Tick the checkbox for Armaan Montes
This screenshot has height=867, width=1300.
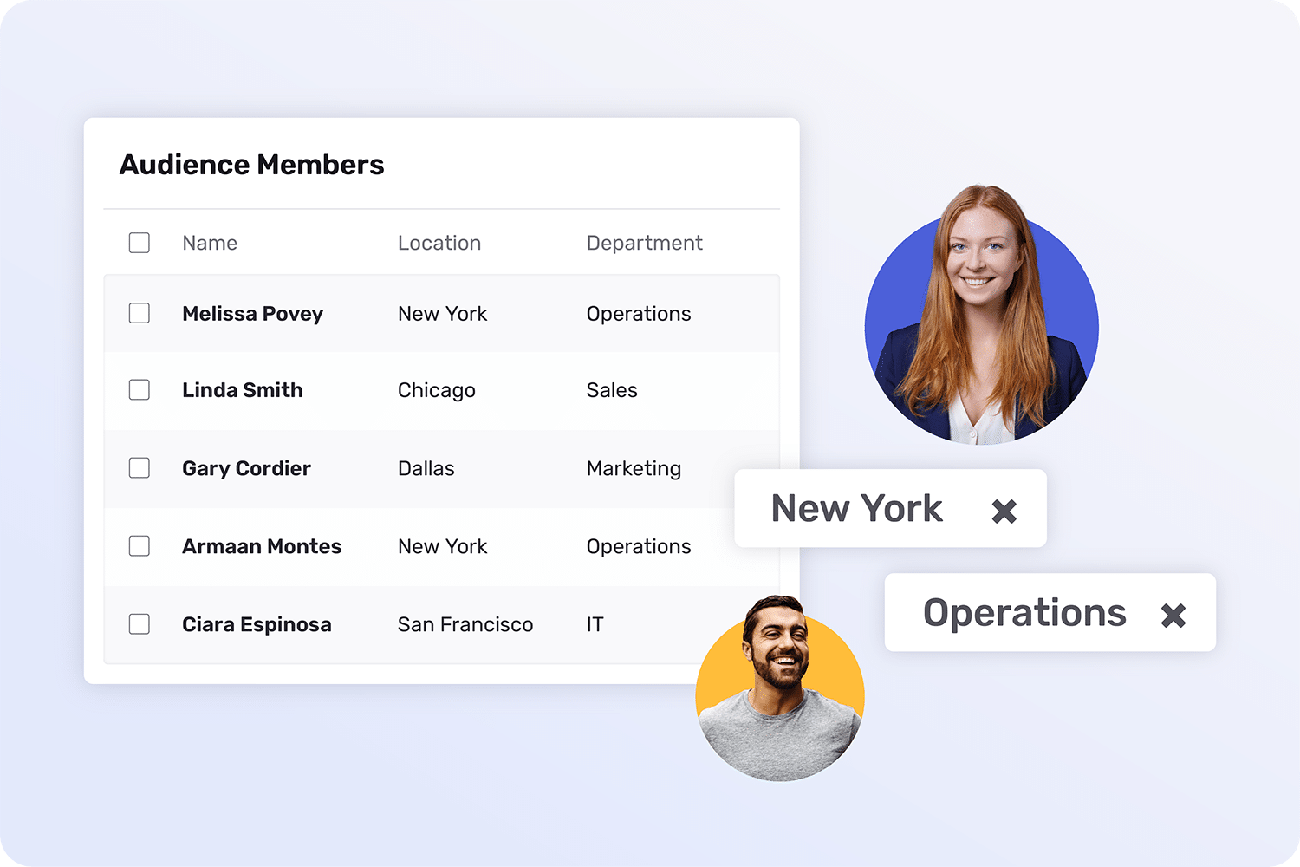tap(140, 546)
